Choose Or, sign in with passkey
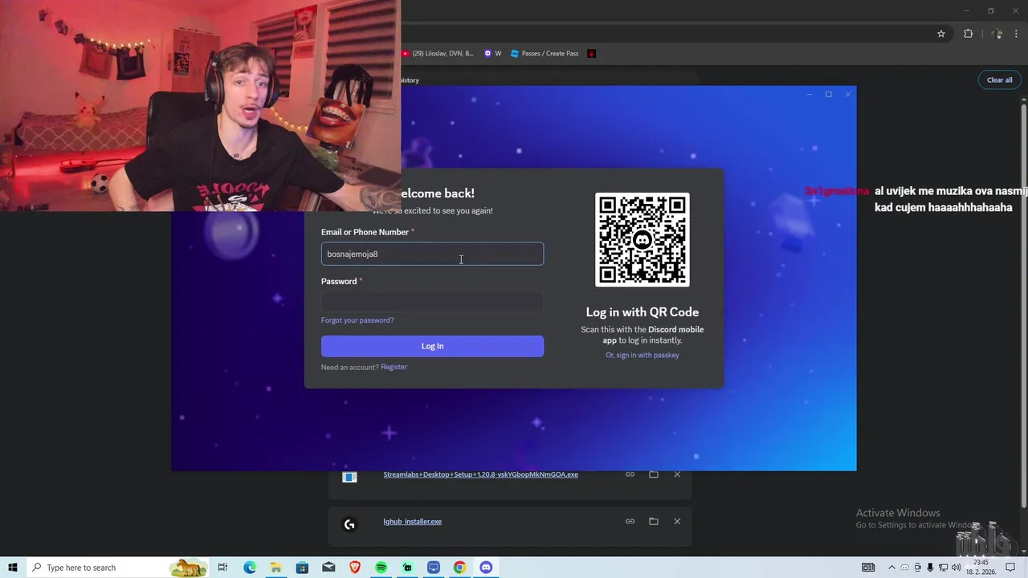 point(642,355)
